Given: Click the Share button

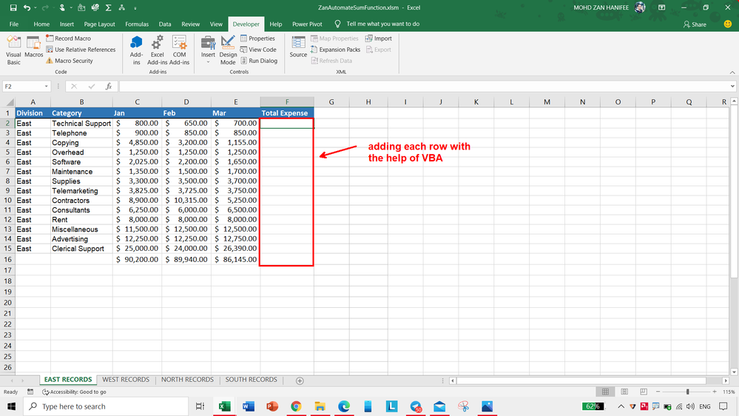Looking at the screenshot, I should click(x=695, y=24).
